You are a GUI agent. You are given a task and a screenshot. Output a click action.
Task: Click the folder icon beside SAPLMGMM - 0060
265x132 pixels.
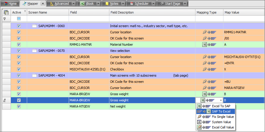point(34,26)
